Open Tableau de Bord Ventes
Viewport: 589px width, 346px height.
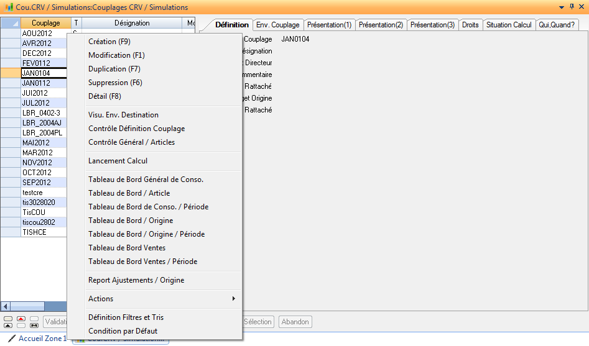click(127, 248)
